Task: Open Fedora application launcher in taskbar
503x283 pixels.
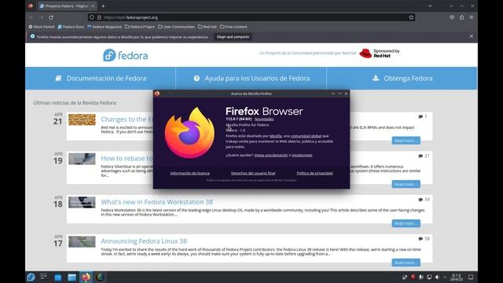Action: click(x=31, y=277)
